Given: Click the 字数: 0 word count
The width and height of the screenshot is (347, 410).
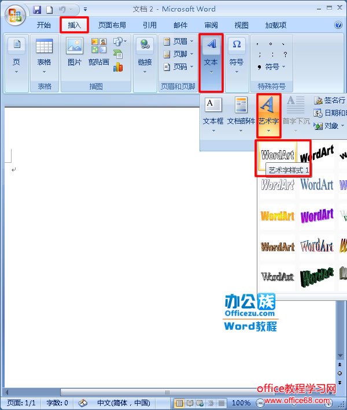Looking at the screenshot, I should click(57, 402).
